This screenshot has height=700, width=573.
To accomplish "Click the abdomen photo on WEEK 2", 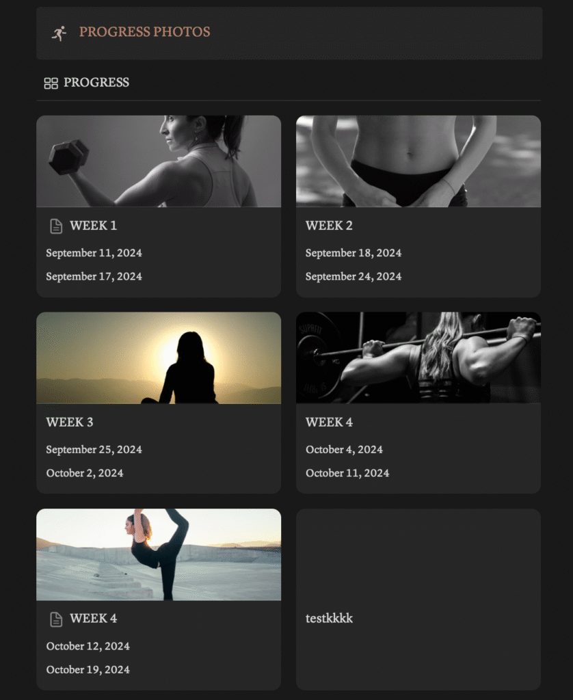I will 418,161.
